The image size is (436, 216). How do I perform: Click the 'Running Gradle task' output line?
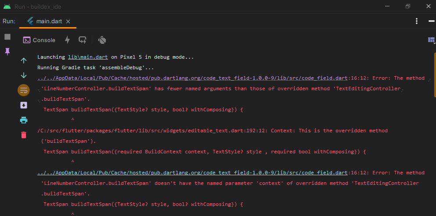click(95, 68)
